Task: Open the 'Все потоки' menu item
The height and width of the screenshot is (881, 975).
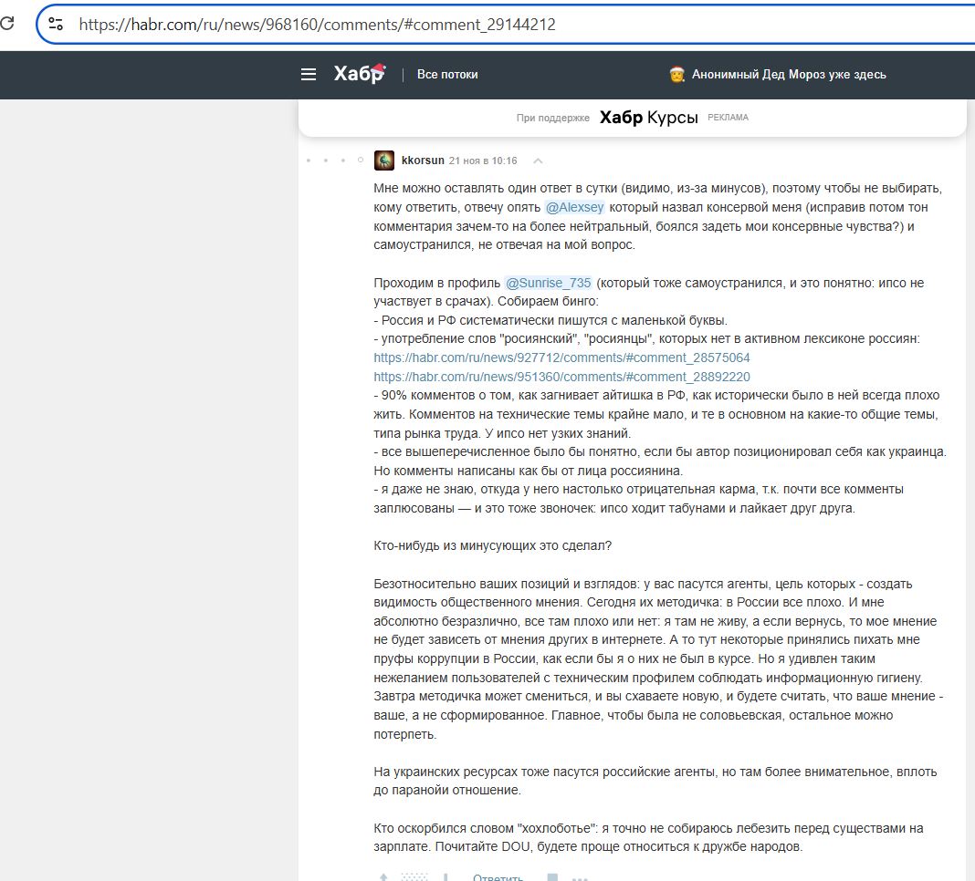Action: pos(446,75)
